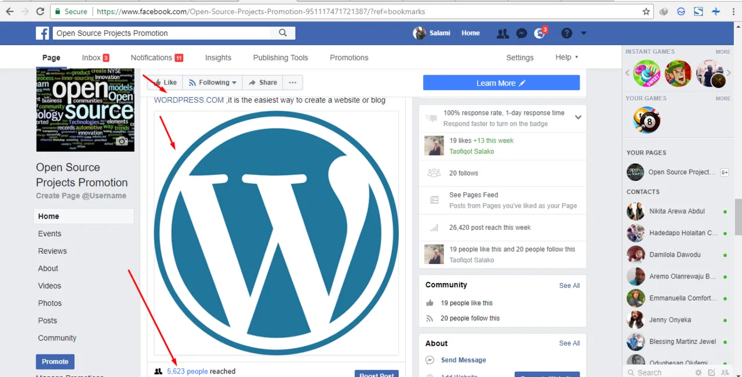Click Send Message messenger icon
The width and height of the screenshot is (742, 377).
(x=430, y=360)
